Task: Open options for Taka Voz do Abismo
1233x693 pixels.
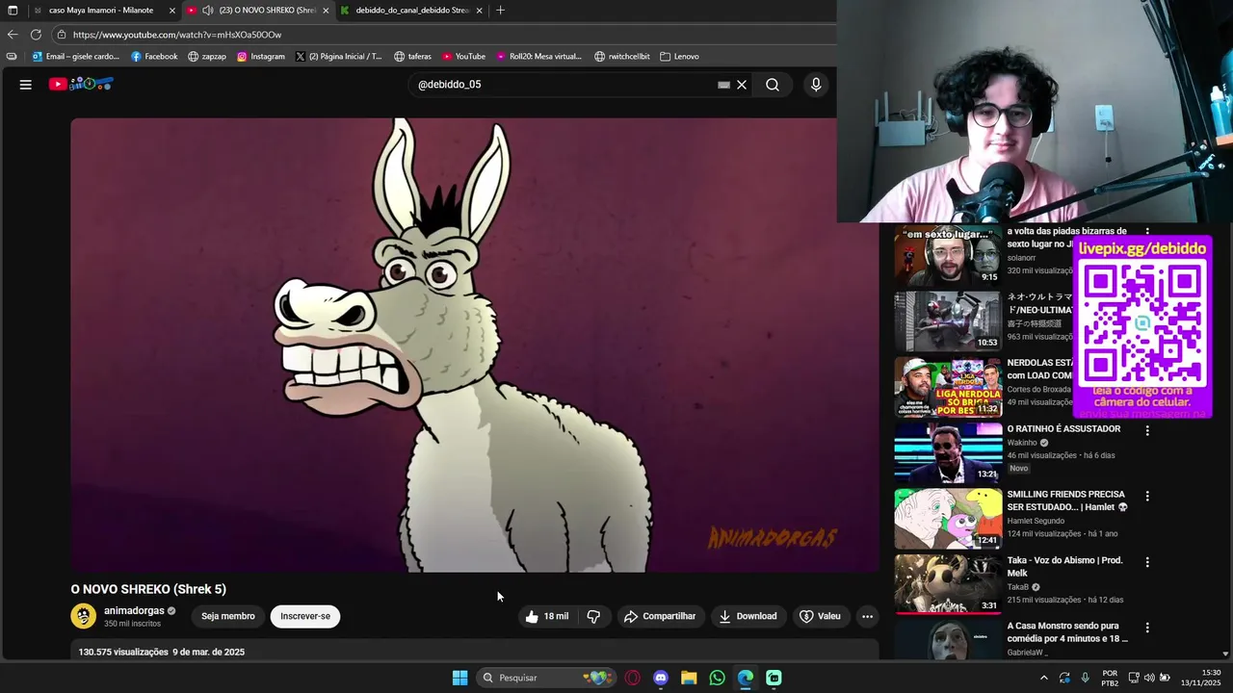Action: [1147, 561]
